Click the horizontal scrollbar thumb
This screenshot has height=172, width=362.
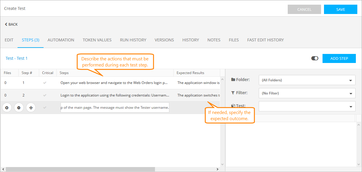pos(80,169)
